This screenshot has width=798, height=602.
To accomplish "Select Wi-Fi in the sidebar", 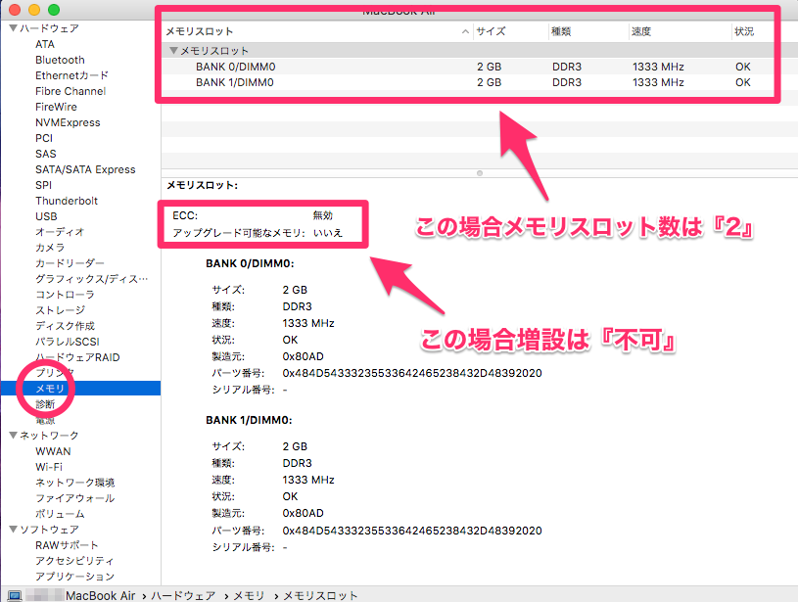I will 49,467.
